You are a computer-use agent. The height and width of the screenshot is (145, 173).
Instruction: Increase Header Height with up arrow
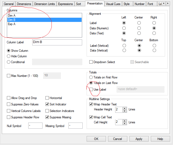pyautogui.click(x=124, y=108)
